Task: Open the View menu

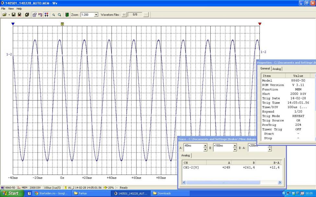Action: pos(11,8)
